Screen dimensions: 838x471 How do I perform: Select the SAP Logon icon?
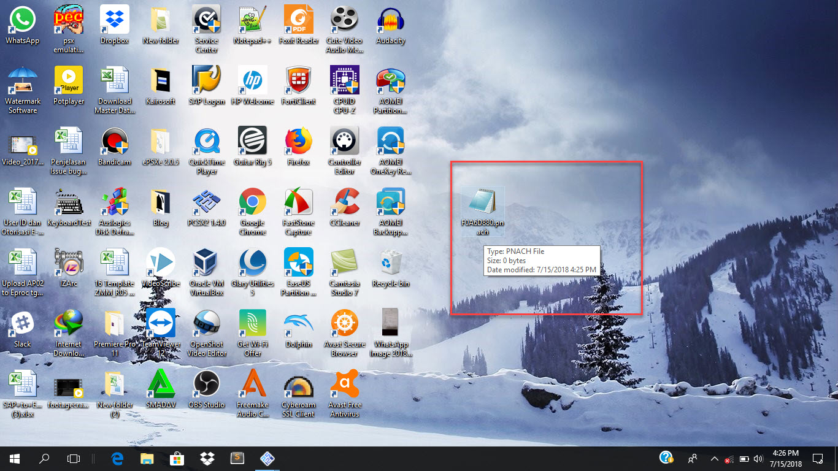coord(207,80)
